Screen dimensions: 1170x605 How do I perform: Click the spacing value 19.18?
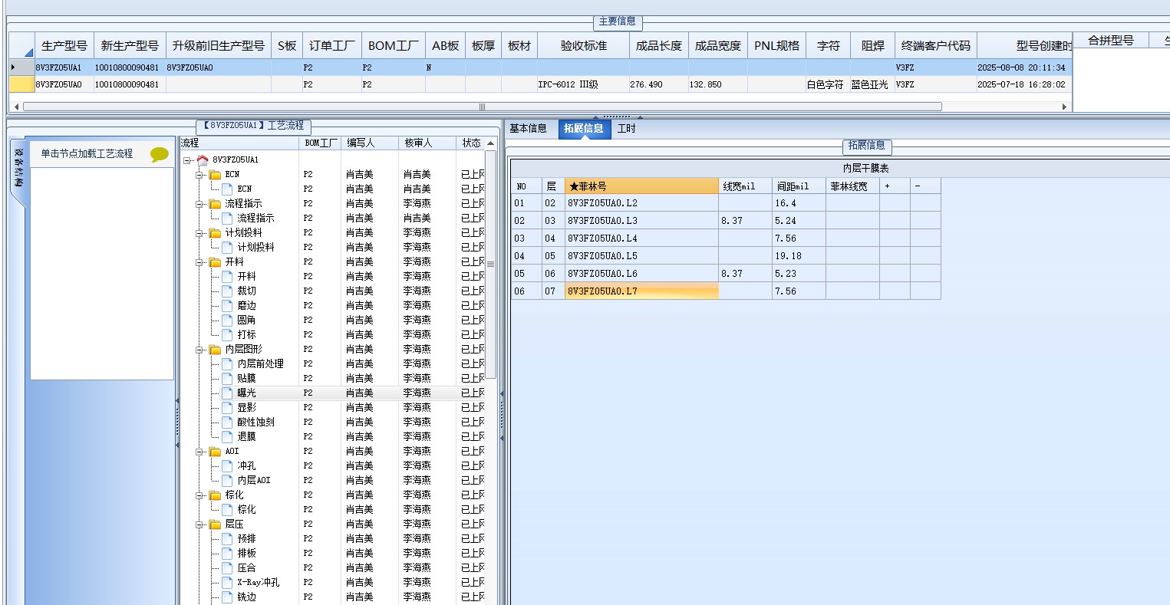788,256
